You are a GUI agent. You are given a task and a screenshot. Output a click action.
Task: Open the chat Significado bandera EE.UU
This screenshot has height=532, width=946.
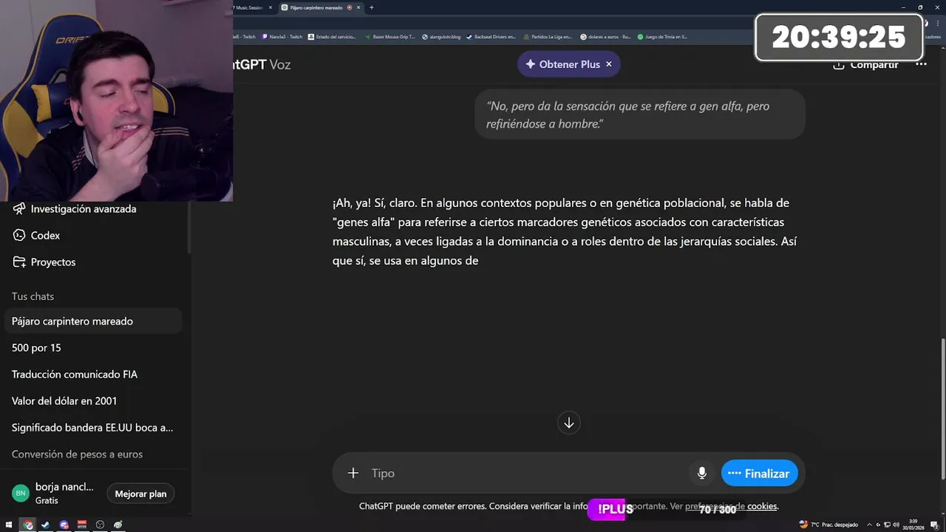[93, 428]
